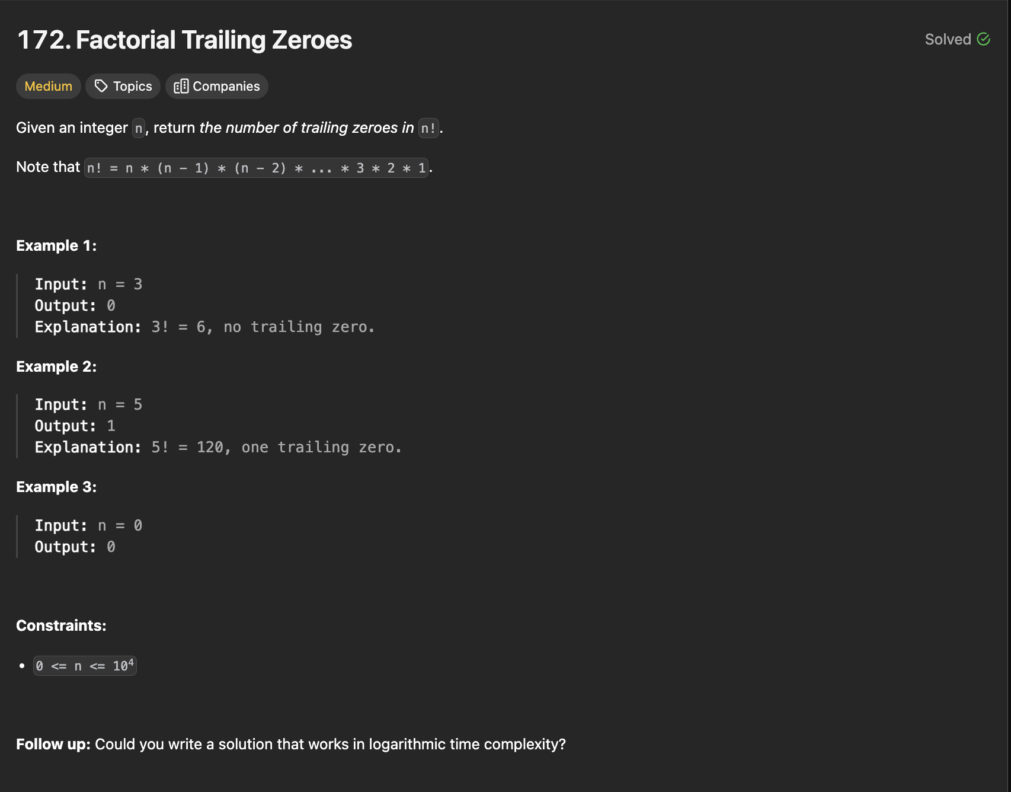This screenshot has height=792, width=1011.
Task: Click the Example 2 heading
Action: [x=56, y=366]
